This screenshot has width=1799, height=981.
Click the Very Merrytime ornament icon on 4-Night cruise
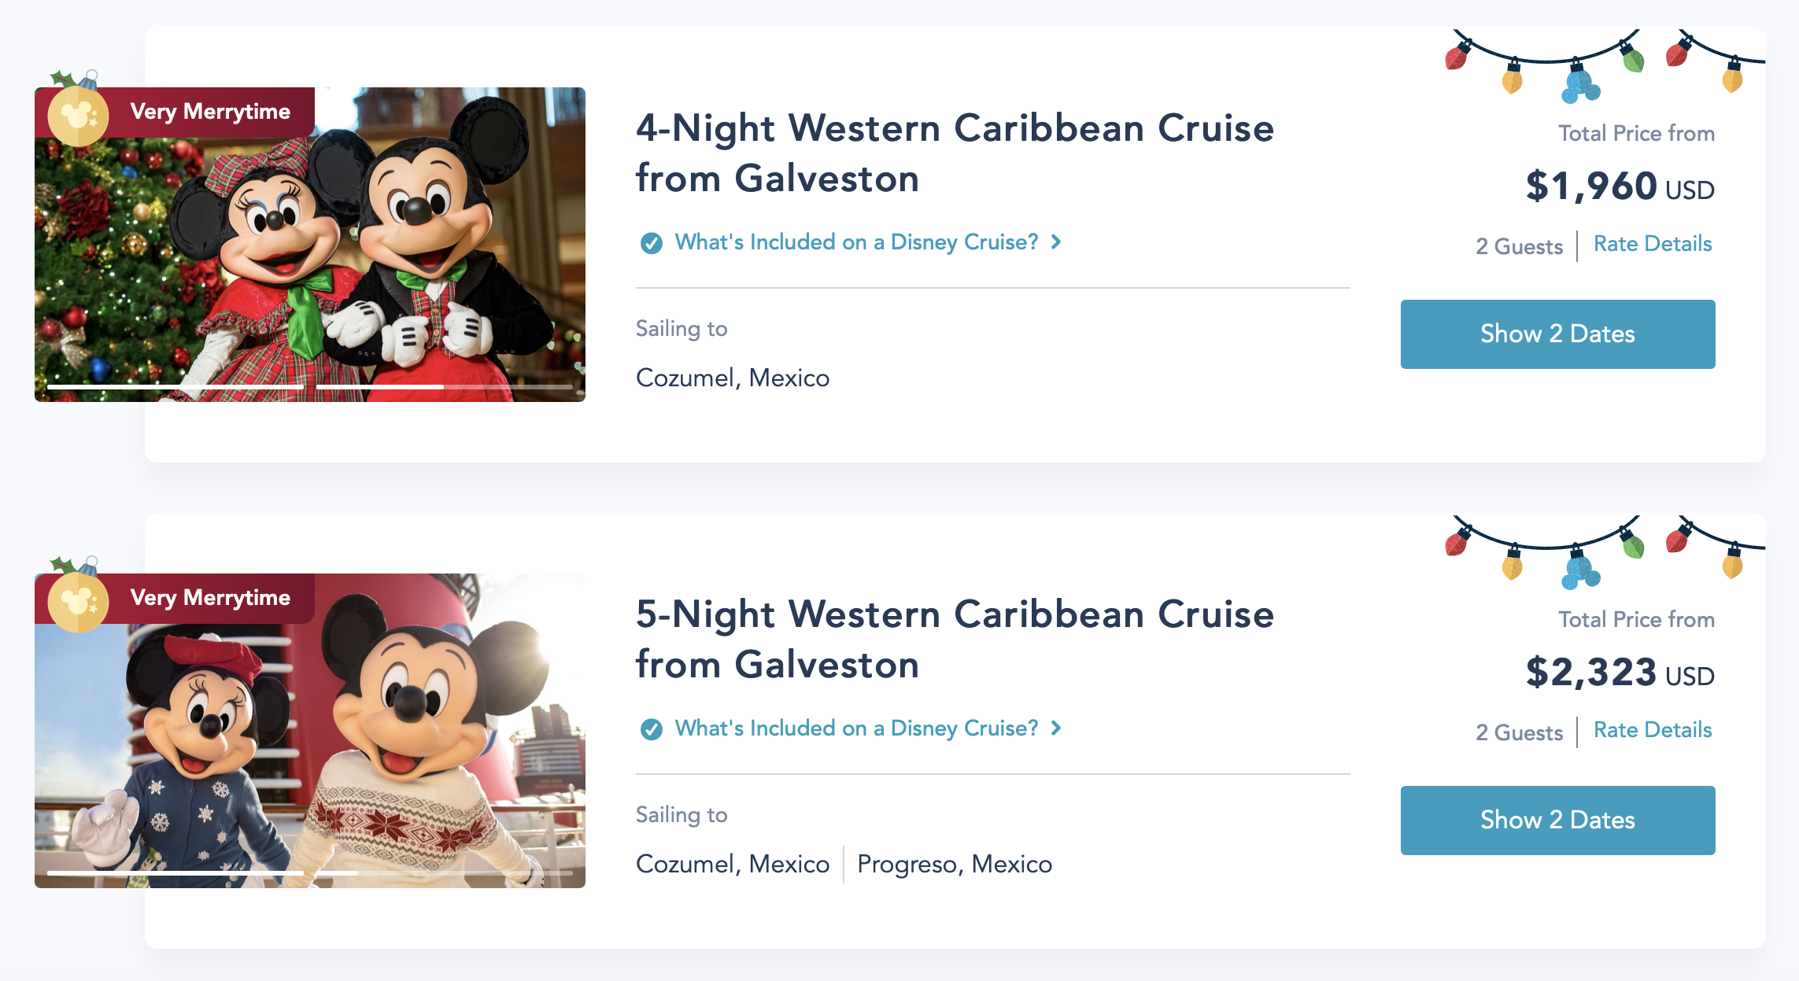(77, 115)
